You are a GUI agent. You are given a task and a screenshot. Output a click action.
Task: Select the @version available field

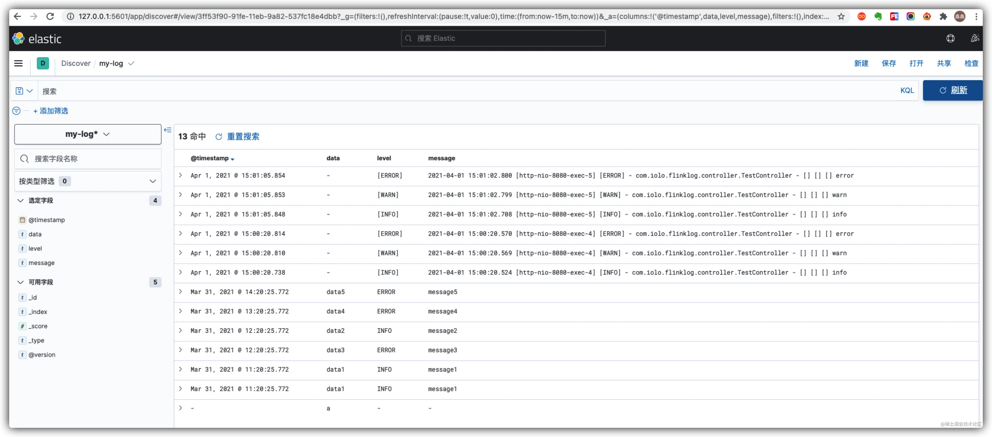click(x=42, y=355)
